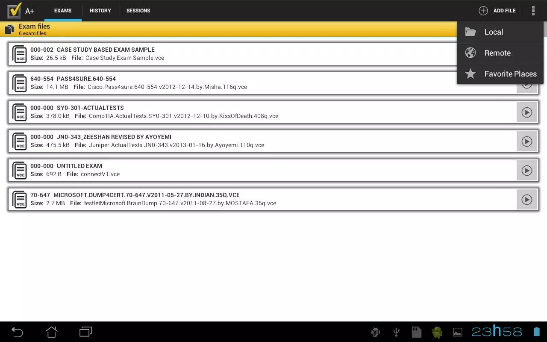This screenshot has width=547, height=342.
Task: Click VCE icon of 70-647 Microsoft exam
Action: pos(20,199)
